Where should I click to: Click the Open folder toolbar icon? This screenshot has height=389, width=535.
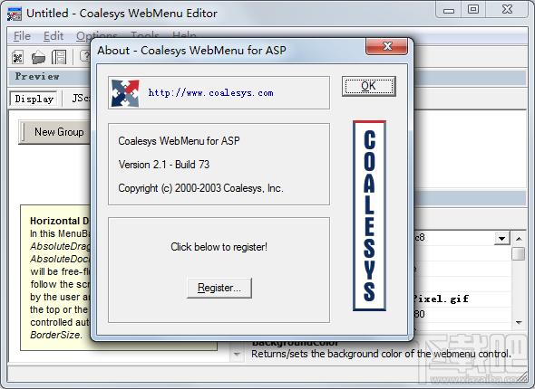[39, 57]
